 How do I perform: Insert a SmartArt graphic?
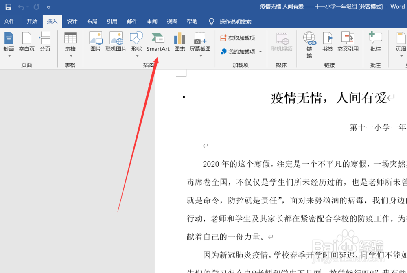[158, 42]
